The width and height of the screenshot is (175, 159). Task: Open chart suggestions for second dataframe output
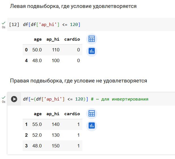tap(92, 126)
